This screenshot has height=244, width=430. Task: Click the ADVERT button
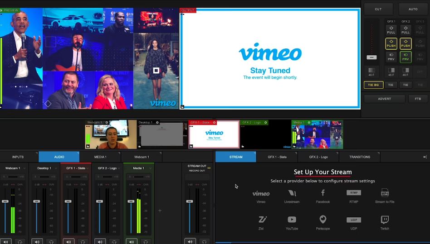[x=384, y=99]
